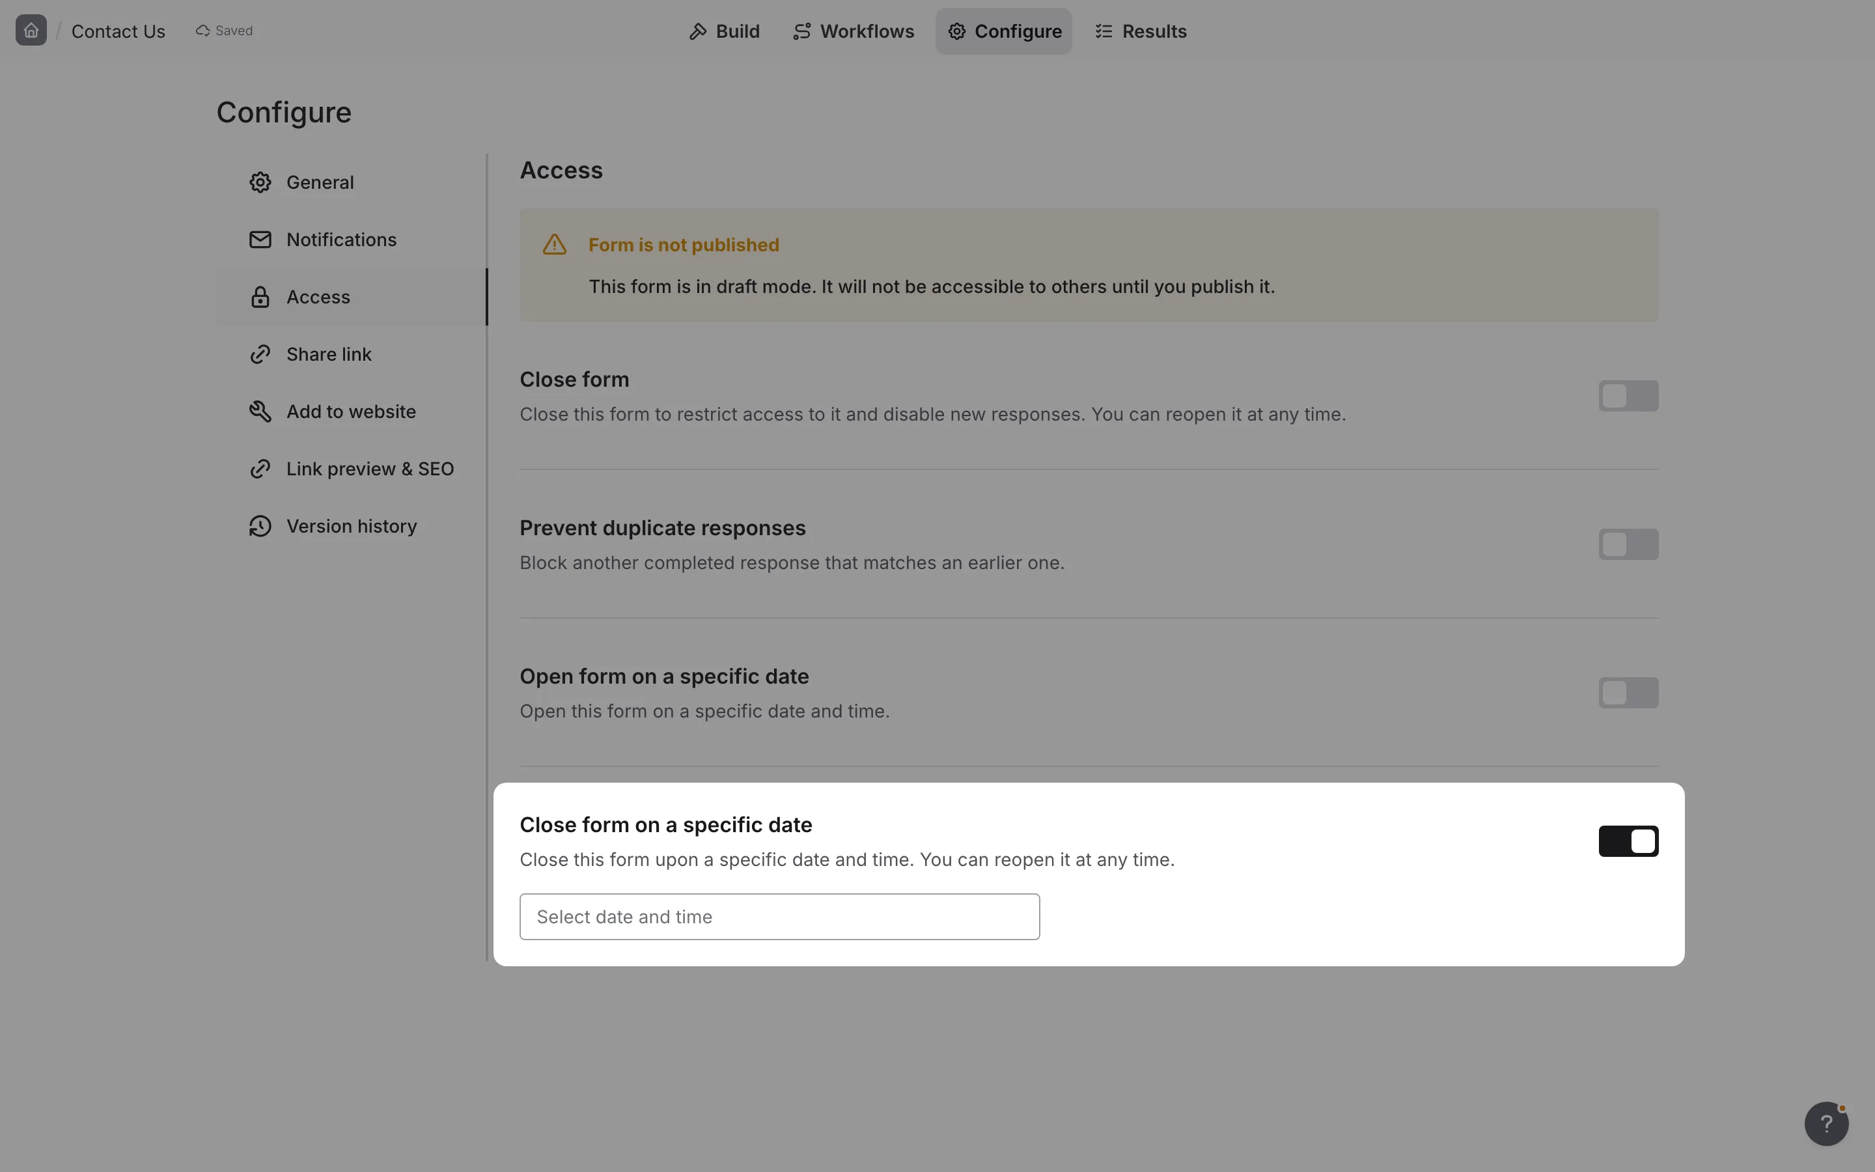Image resolution: width=1875 pixels, height=1172 pixels.
Task: Click the draft mode banner message
Action: coord(931,286)
